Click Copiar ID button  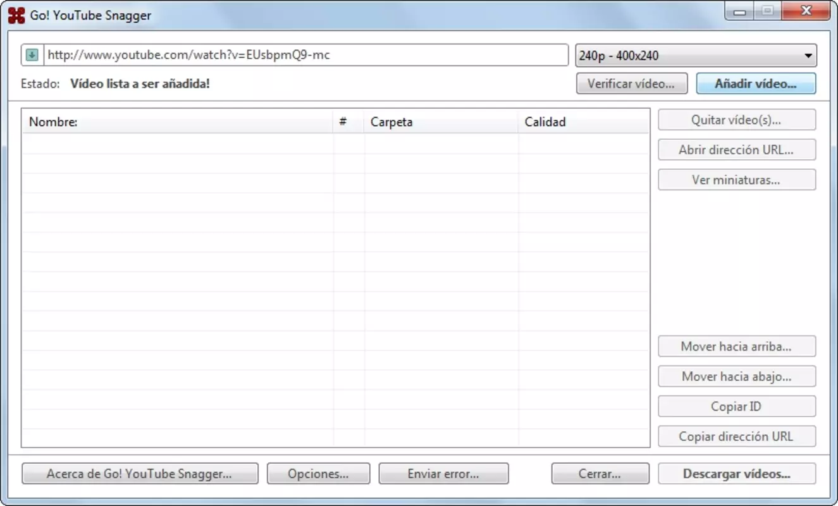coord(737,406)
